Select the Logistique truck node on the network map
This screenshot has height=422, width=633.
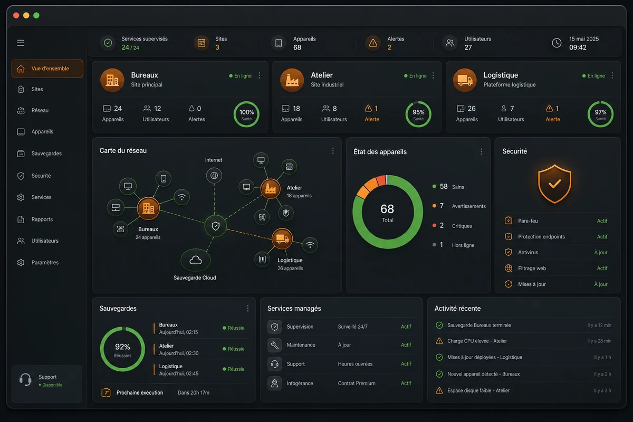point(282,239)
